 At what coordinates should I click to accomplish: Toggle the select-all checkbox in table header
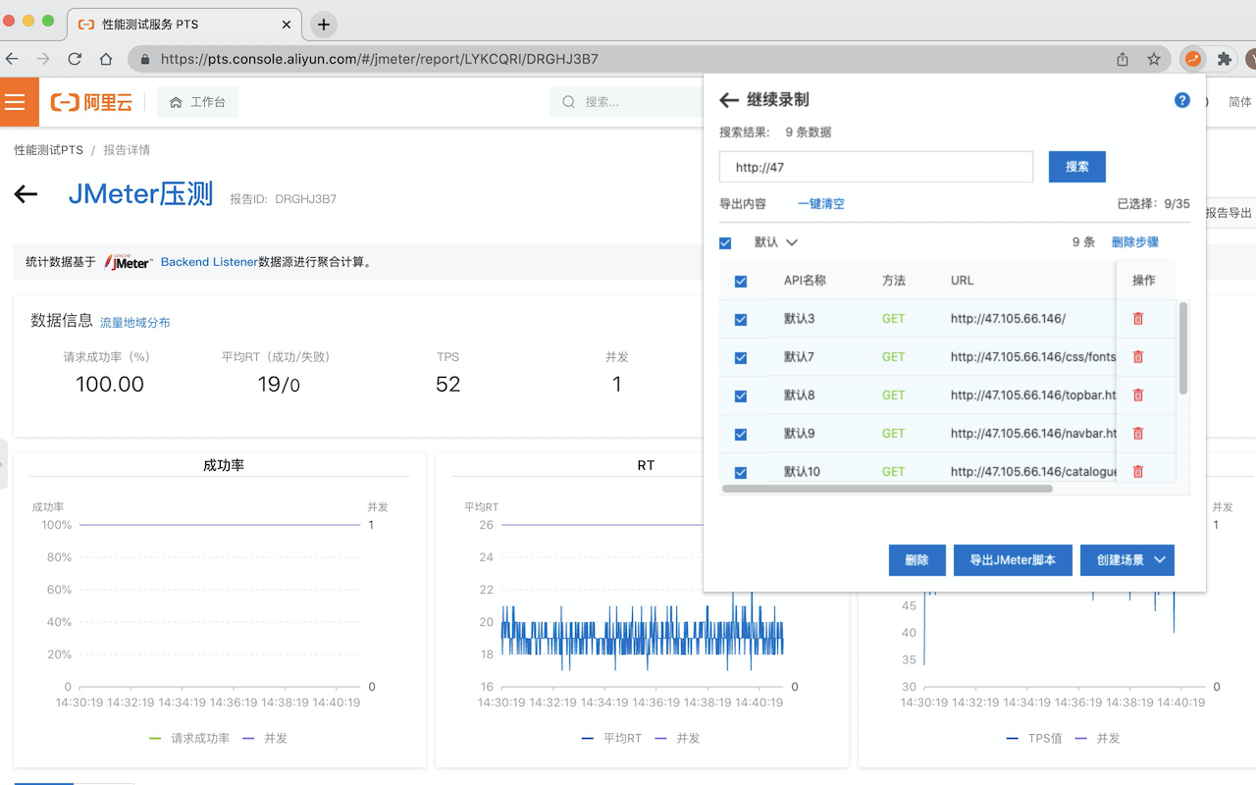point(741,281)
